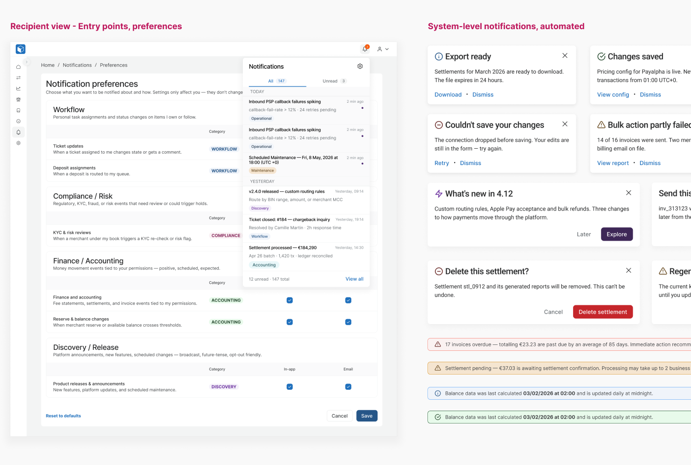Click the Maintenance tag in Notifications panel
Viewport: 691px width, 465px height.
[263, 170]
